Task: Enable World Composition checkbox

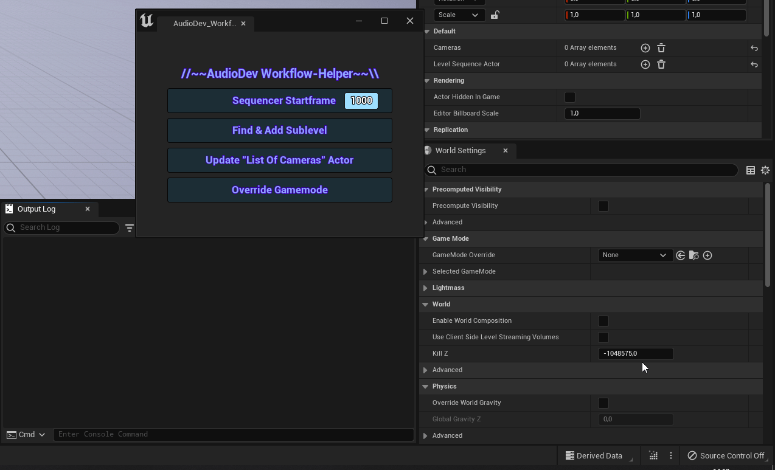Action: (x=603, y=321)
